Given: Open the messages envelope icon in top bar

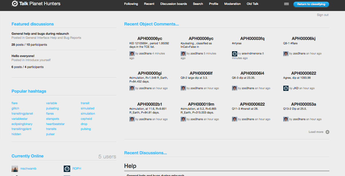Looking at the screenshot, I should click(x=286, y=4).
